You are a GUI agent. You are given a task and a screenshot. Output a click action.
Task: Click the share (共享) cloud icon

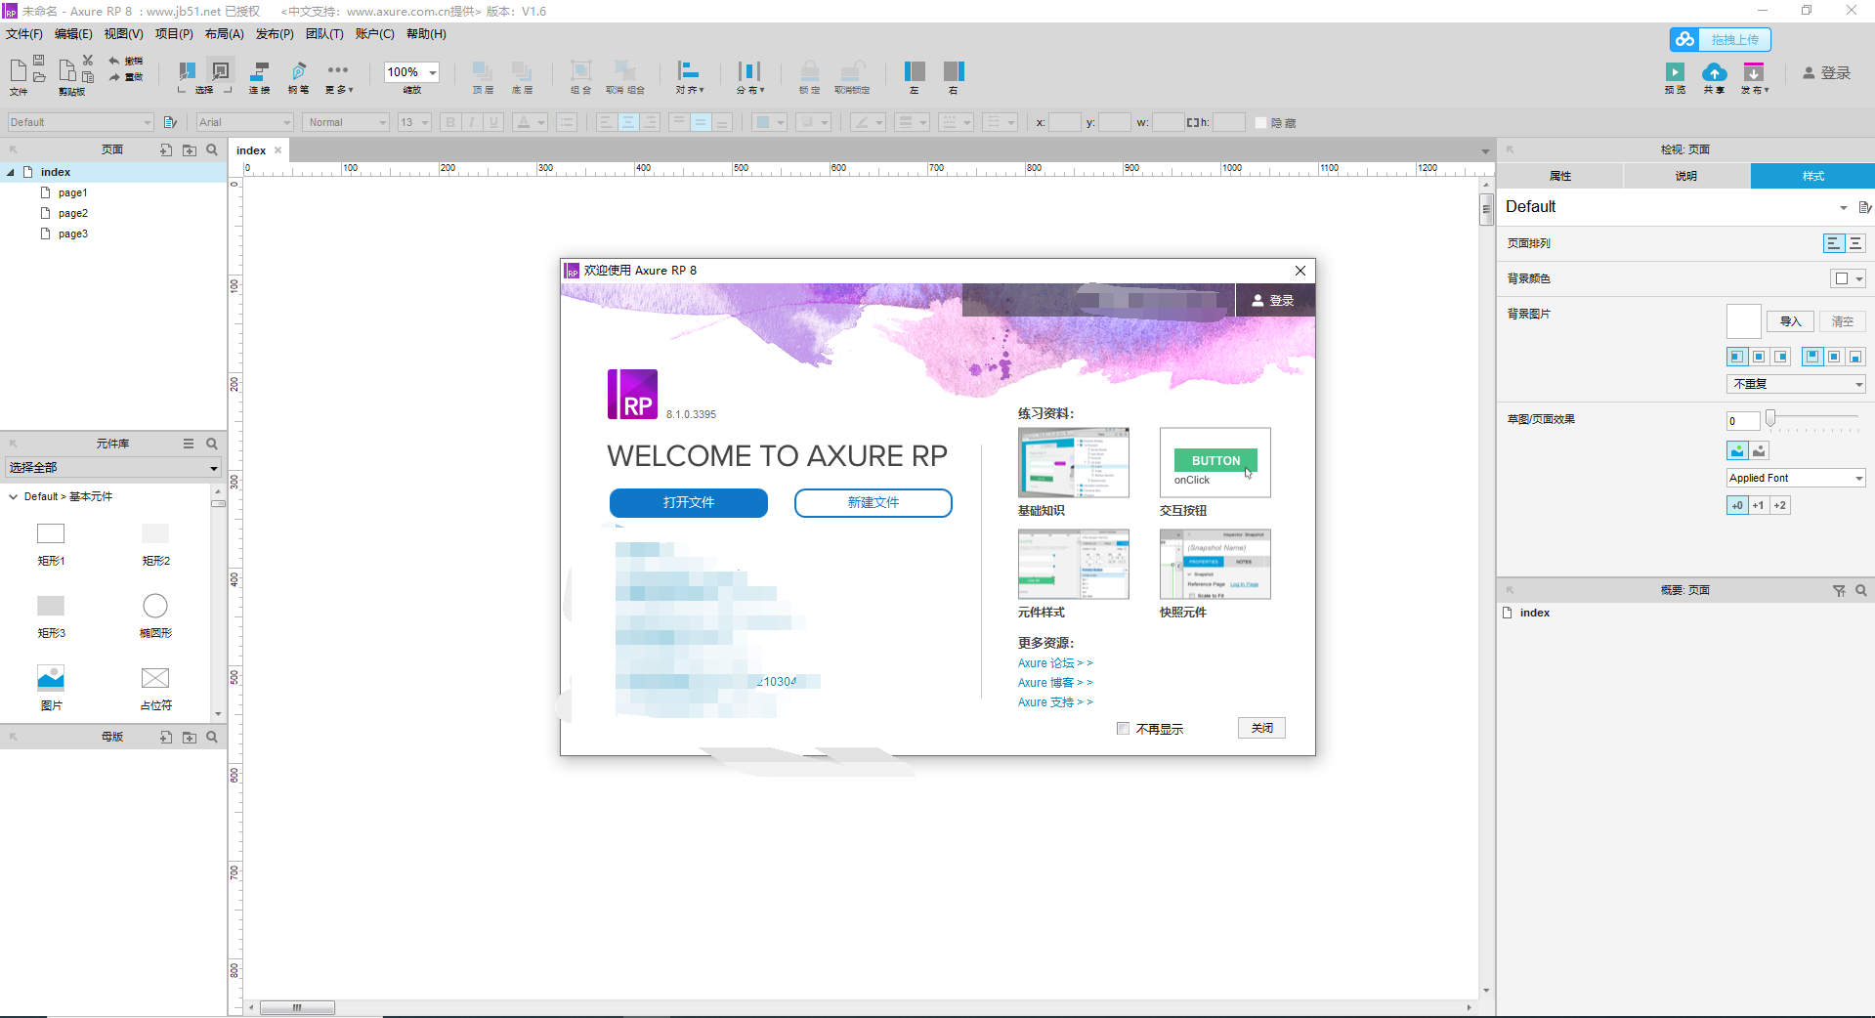point(1714,72)
